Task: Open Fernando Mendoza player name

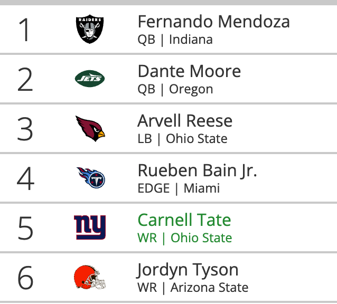Action: [x=213, y=22]
